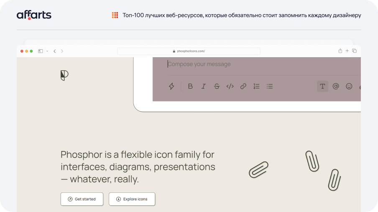
Task: Show tab overview icon
Action: click(x=355, y=51)
